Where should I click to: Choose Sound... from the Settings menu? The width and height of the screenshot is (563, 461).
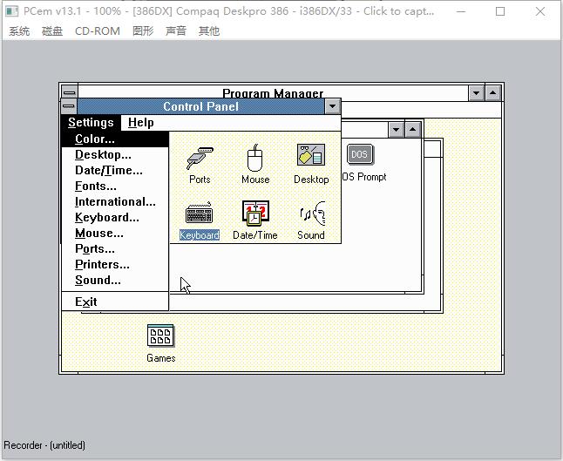click(x=115, y=281)
